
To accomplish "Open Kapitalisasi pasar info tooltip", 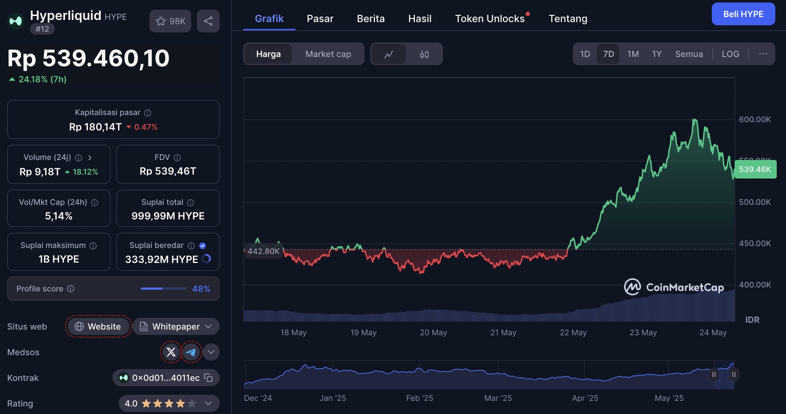I will [x=148, y=113].
